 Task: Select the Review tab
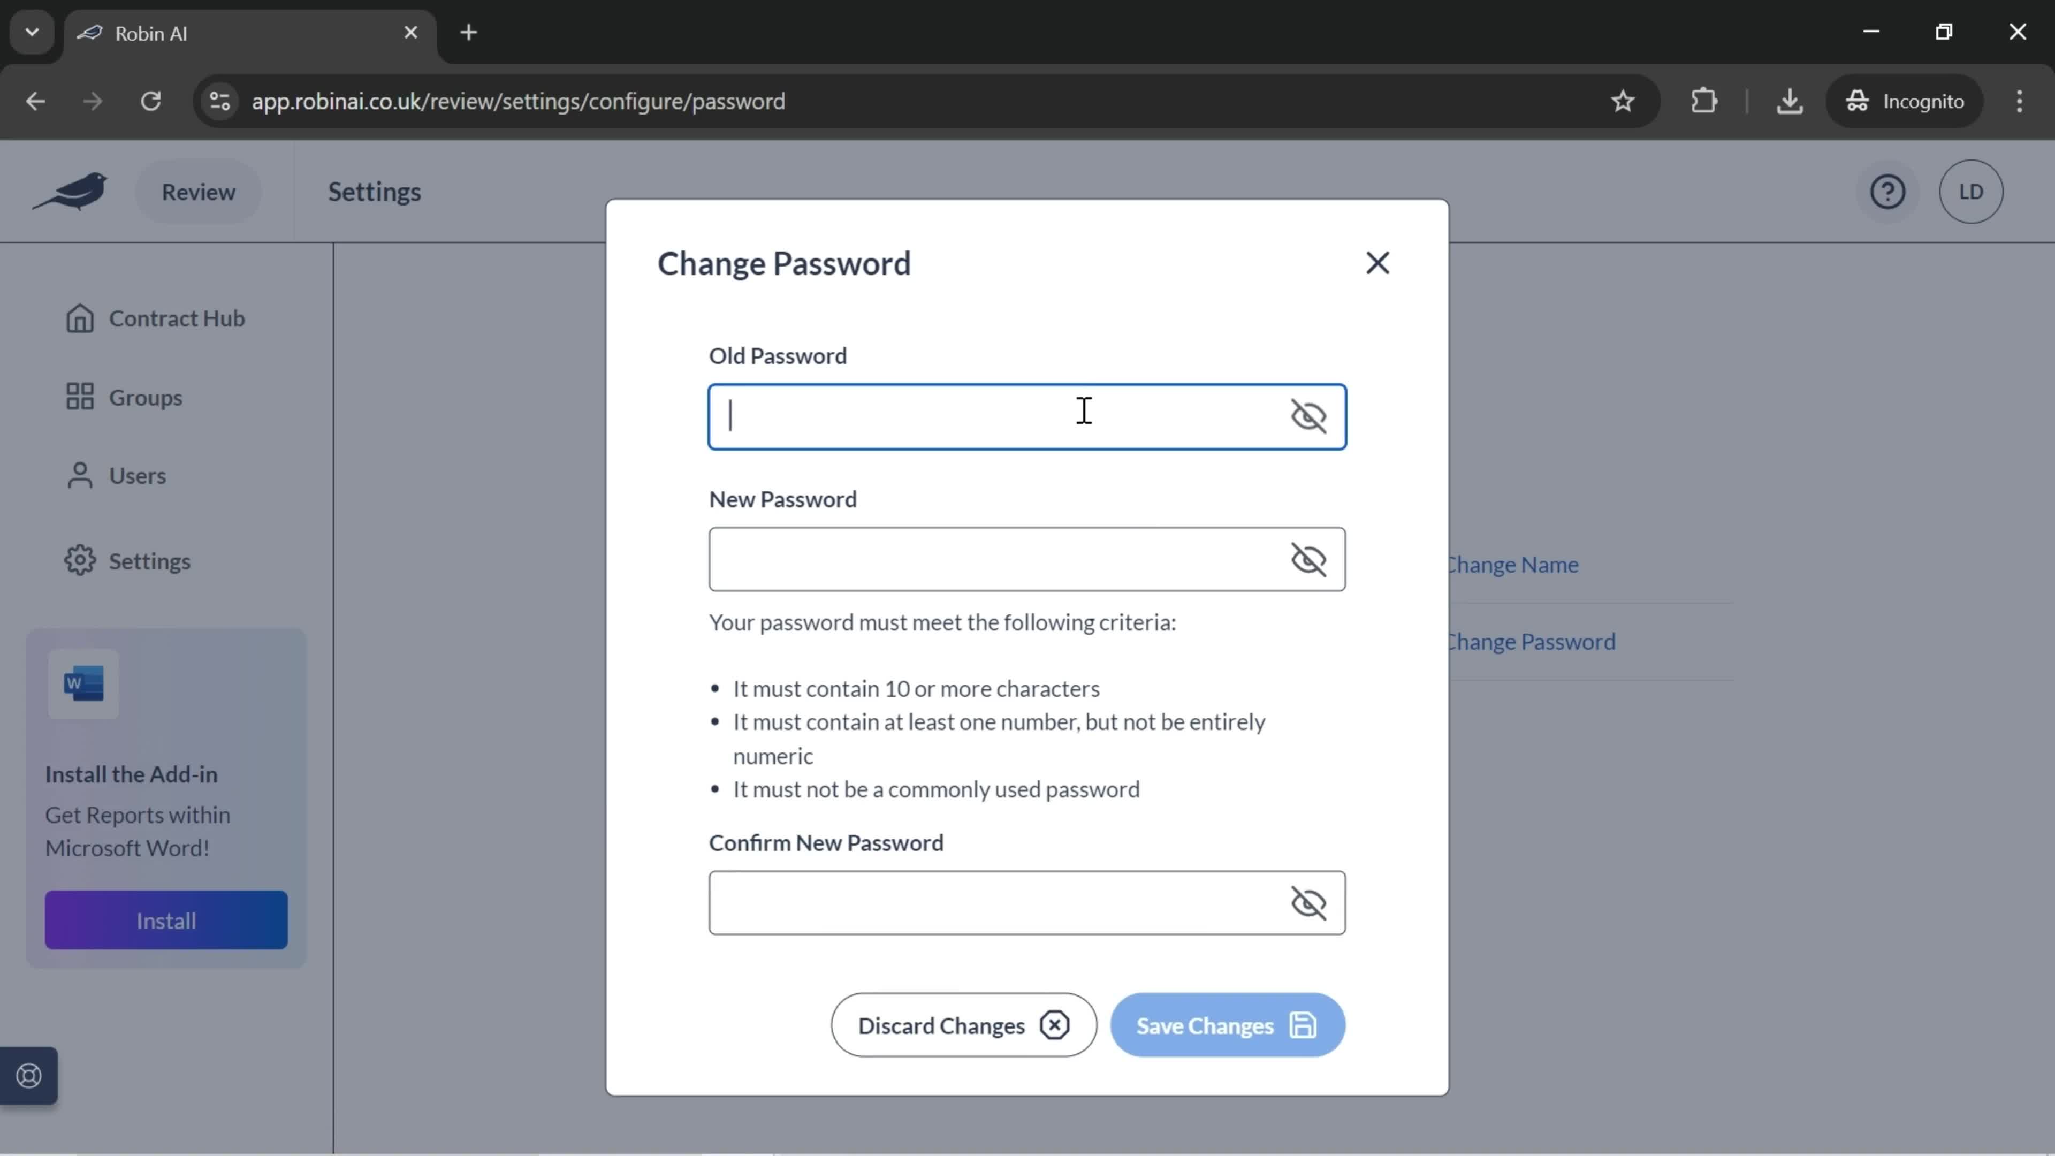tap(197, 191)
